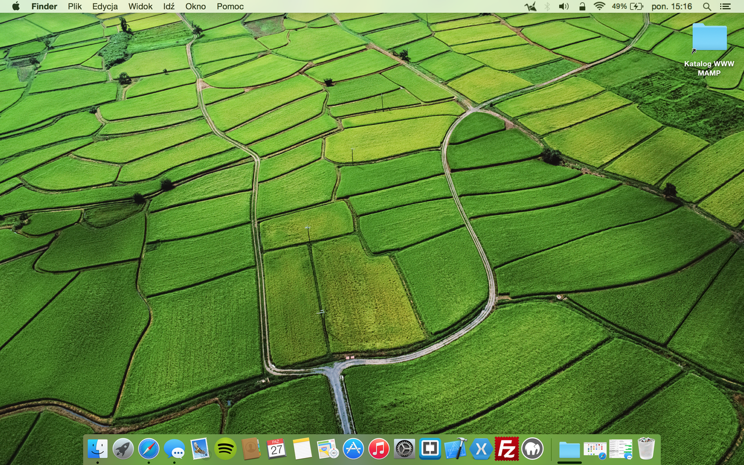This screenshot has height=465, width=744.
Task: Open the Widok menu
Action: 141,6
